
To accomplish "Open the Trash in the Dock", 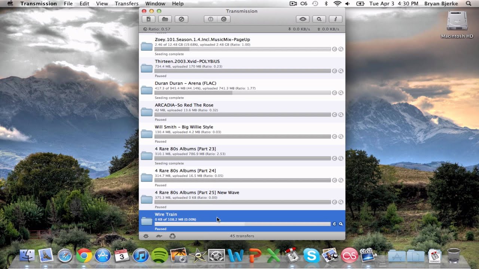I will click(x=454, y=256).
